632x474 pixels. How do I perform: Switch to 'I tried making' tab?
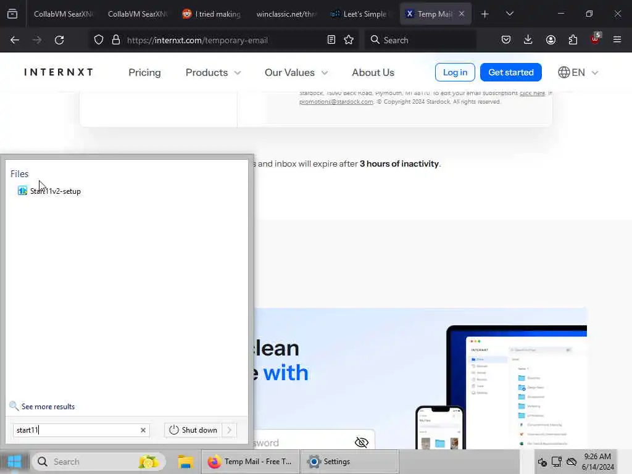(x=212, y=14)
